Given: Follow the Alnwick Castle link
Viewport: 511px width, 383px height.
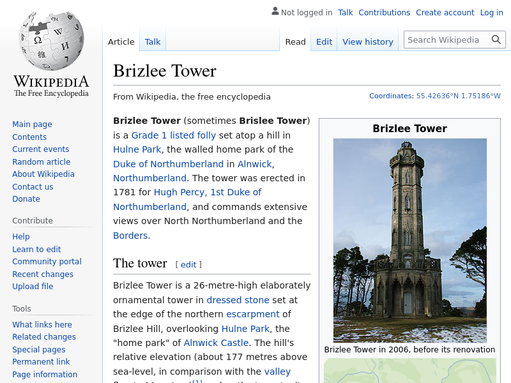Looking at the screenshot, I should tap(216, 343).
